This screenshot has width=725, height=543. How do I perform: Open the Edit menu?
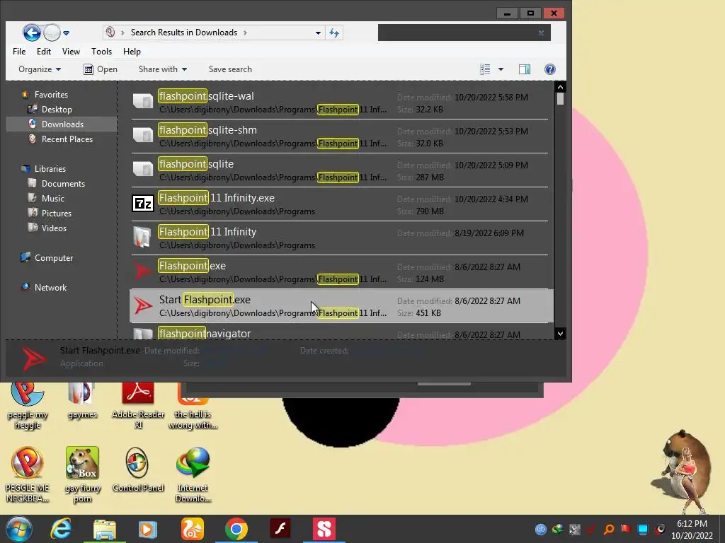(44, 51)
